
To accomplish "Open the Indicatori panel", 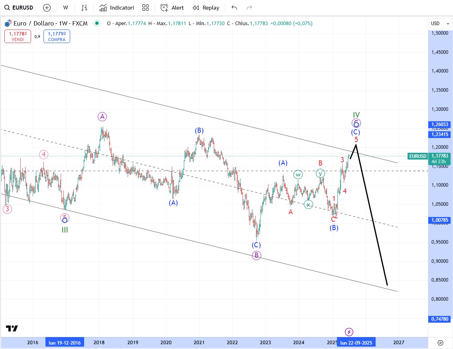I will coord(117,8).
